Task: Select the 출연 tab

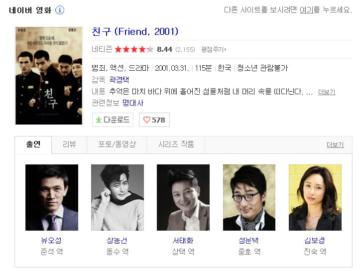Action: point(33,144)
